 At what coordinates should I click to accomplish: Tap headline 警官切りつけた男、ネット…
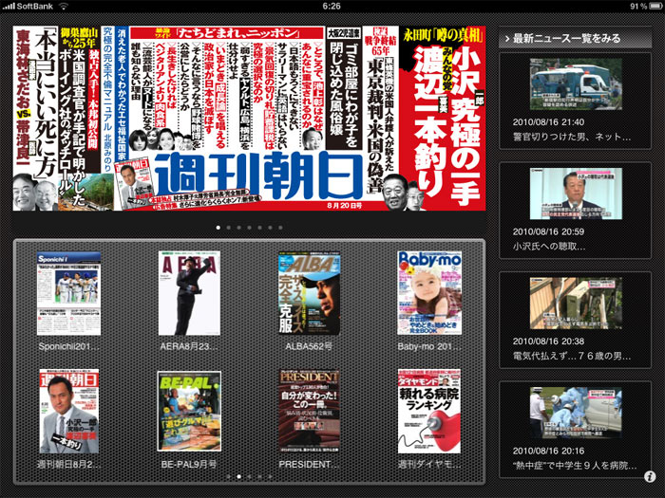[x=572, y=137]
